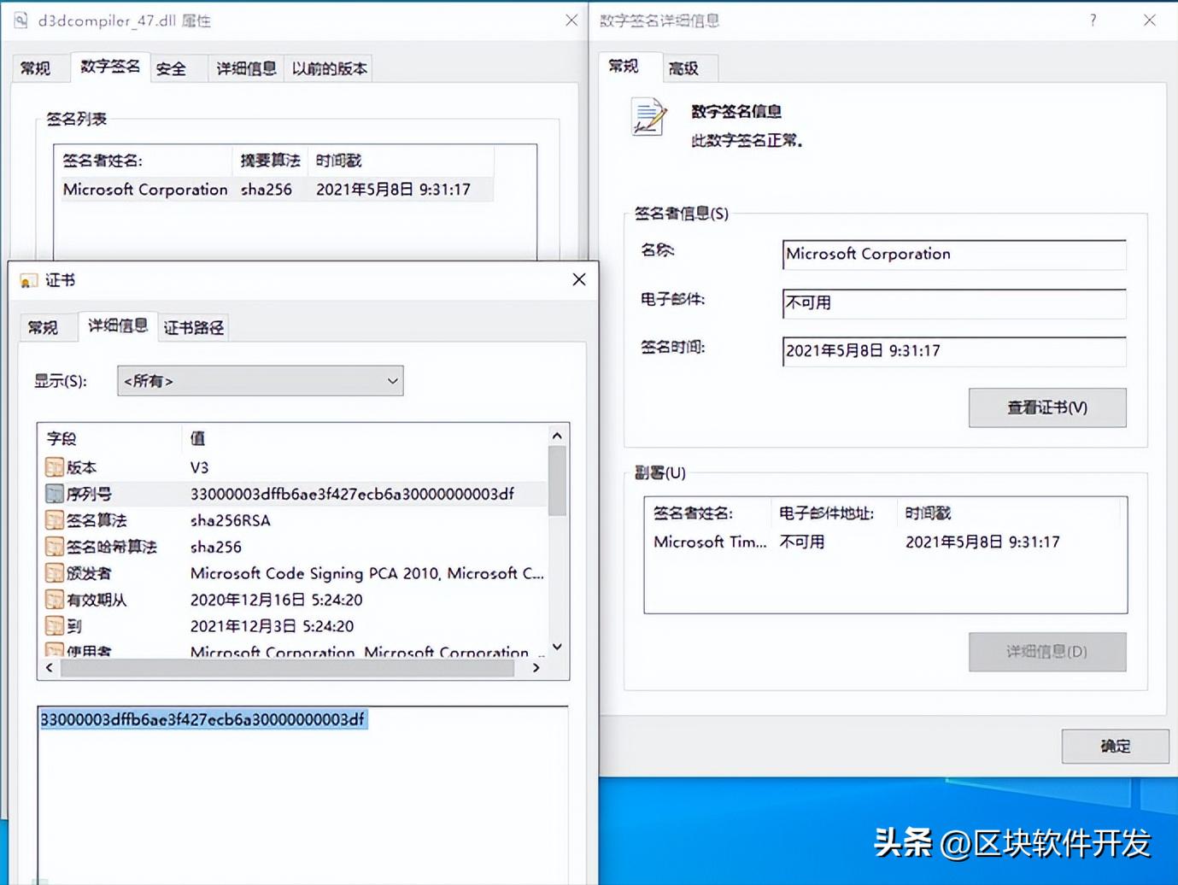Click the field list scrollbar down arrow

pyautogui.click(x=556, y=647)
